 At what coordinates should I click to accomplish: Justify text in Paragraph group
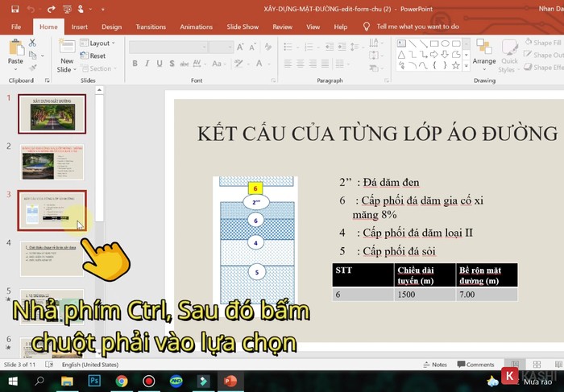pos(326,64)
